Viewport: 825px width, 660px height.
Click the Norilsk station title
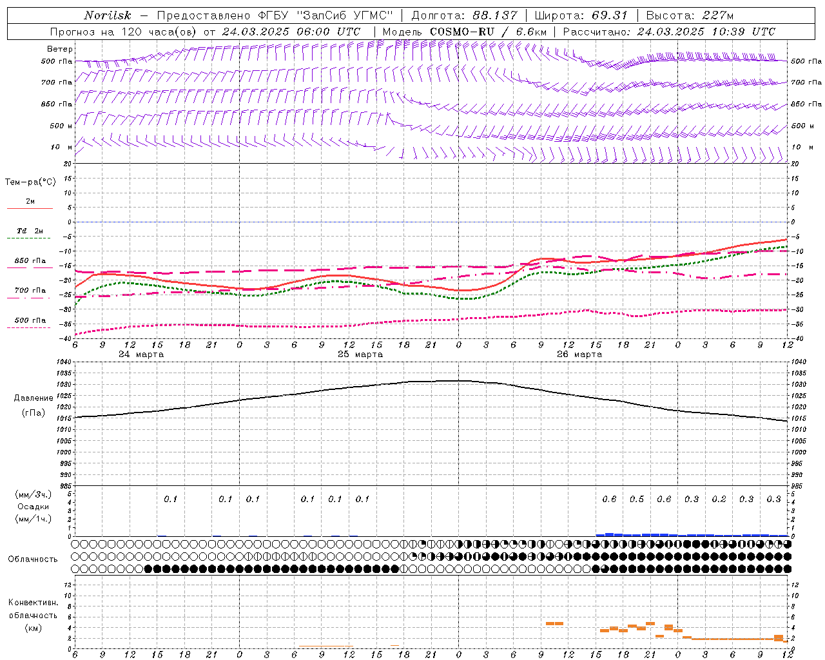[x=108, y=15]
